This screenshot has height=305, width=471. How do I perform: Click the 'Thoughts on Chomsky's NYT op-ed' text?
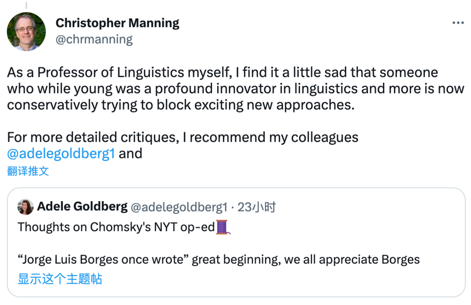[116, 227]
